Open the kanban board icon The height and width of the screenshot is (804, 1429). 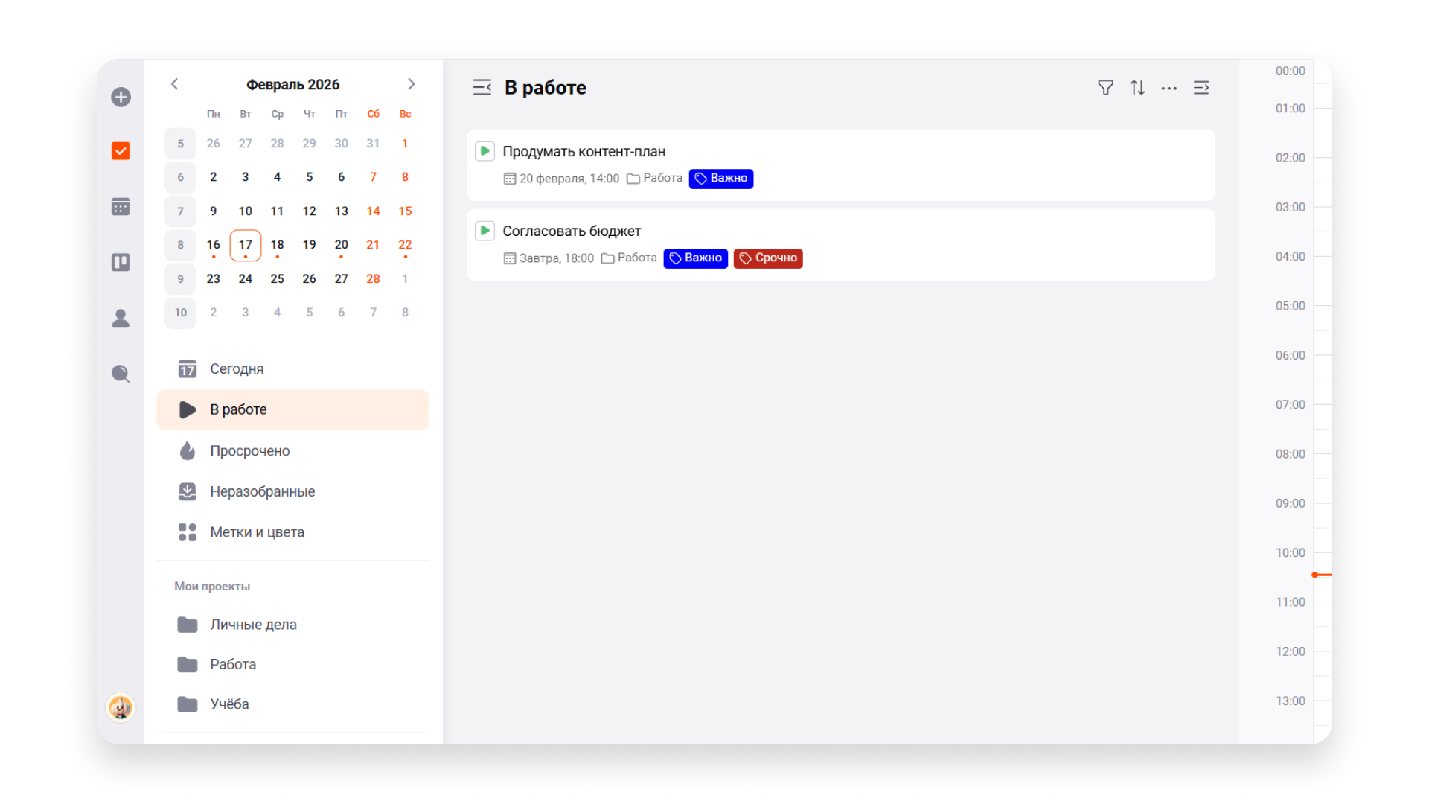121,262
